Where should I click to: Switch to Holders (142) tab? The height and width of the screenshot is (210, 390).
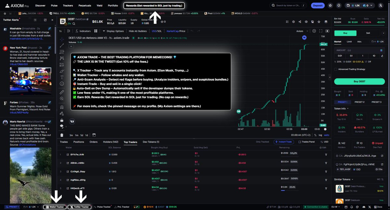click(110, 142)
